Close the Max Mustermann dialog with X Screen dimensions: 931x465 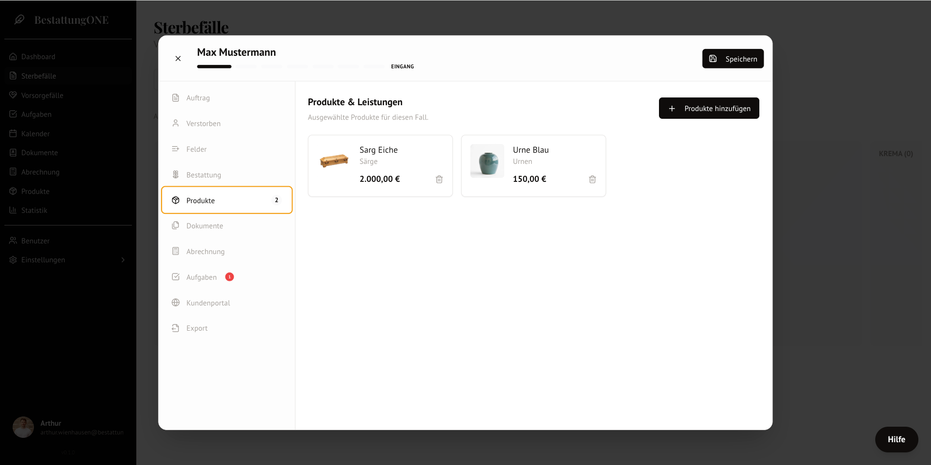coord(178,59)
